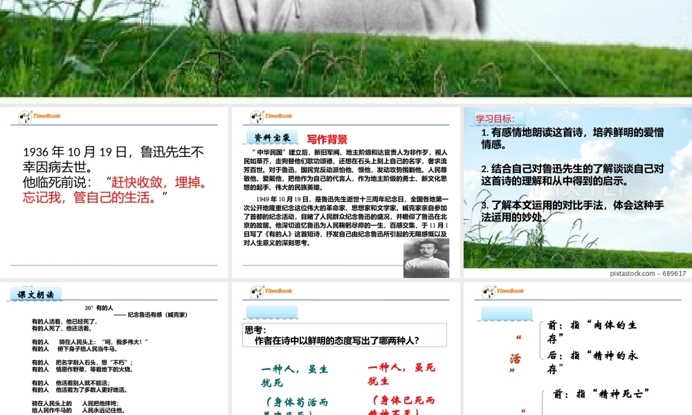Select the green text (身体苟活而
The height and width of the screenshot is (415, 692).
click(x=298, y=403)
